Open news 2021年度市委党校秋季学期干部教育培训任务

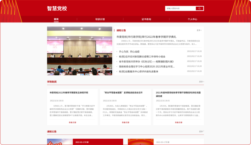coord(178,94)
